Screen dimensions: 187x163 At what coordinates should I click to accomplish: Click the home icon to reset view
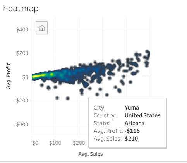[41, 28]
